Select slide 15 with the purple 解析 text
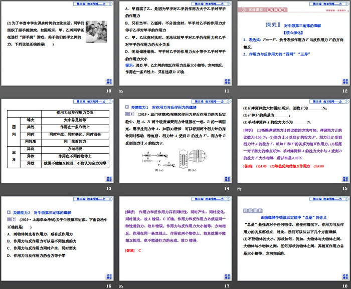Screen dimensions: 351x289 (x=293, y=141)
